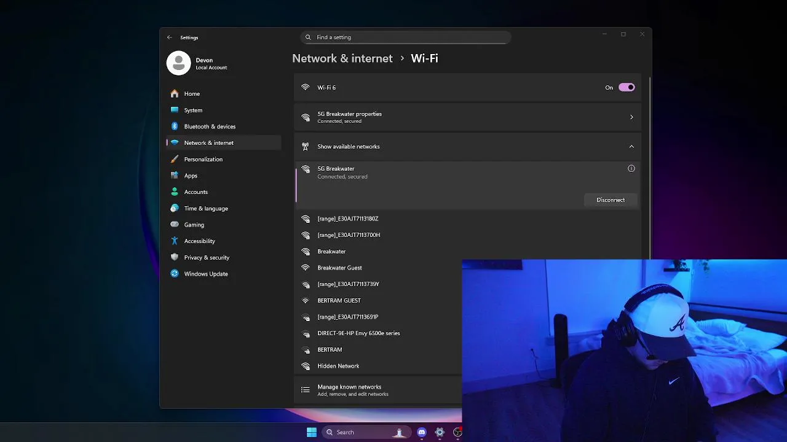Collapse the Show available networks section
Image resolution: width=787 pixels, height=442 pixels.
631,147
